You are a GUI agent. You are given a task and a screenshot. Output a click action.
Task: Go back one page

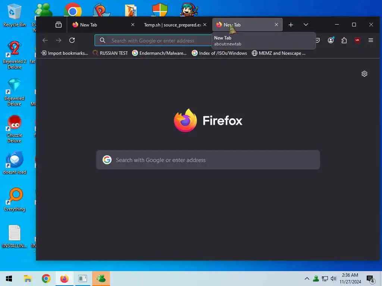45,40
